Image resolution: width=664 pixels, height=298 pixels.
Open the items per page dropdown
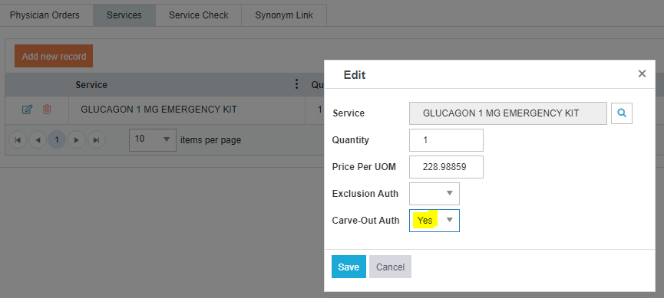[153, 139]
